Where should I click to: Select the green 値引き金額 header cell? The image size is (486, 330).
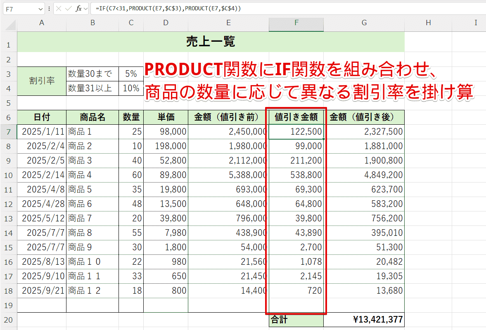tap(296, 117)
